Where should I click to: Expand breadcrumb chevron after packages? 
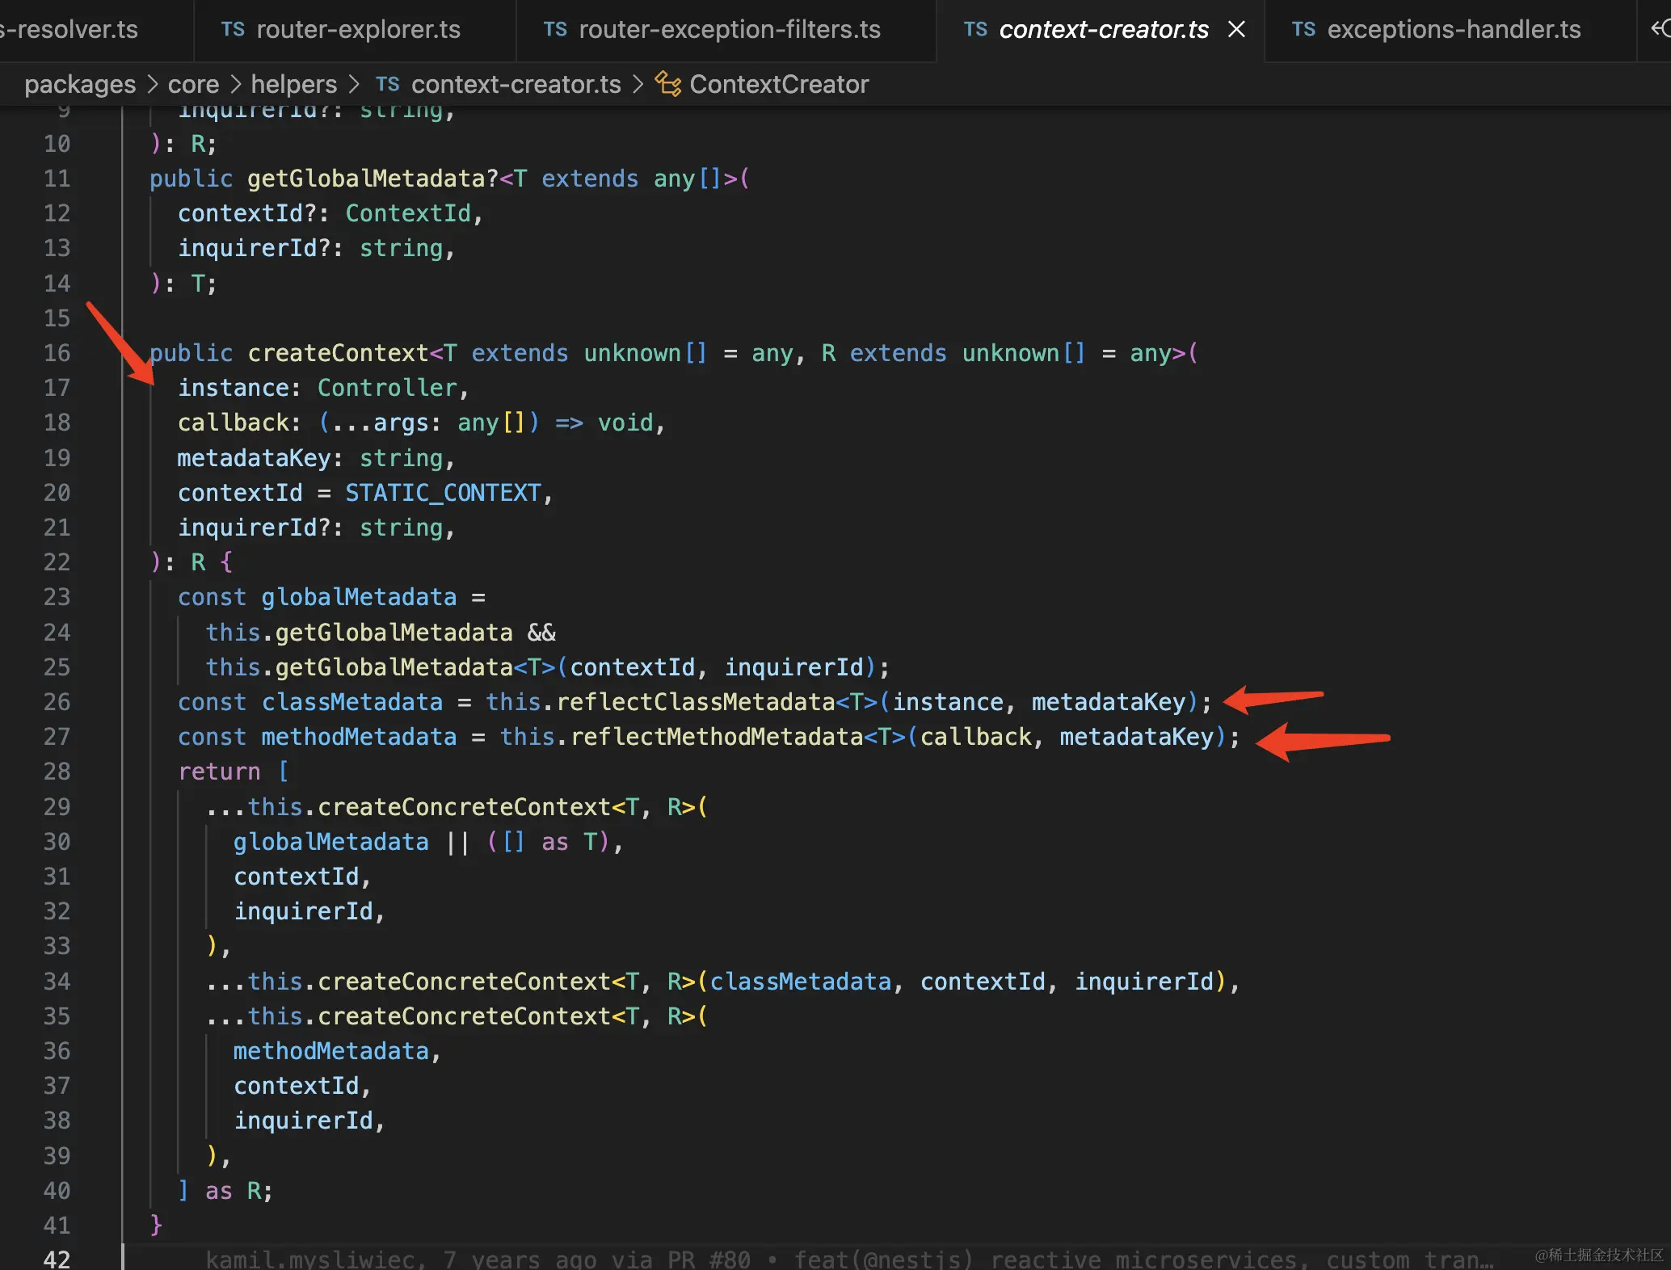coord(152,84)
